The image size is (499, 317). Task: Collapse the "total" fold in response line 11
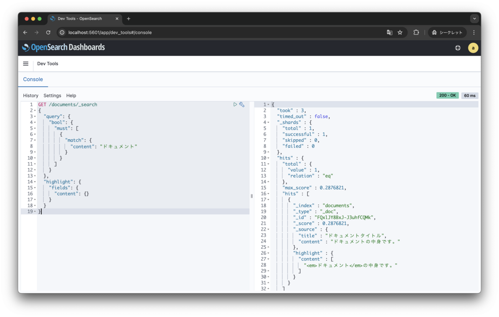click(268, 164)
